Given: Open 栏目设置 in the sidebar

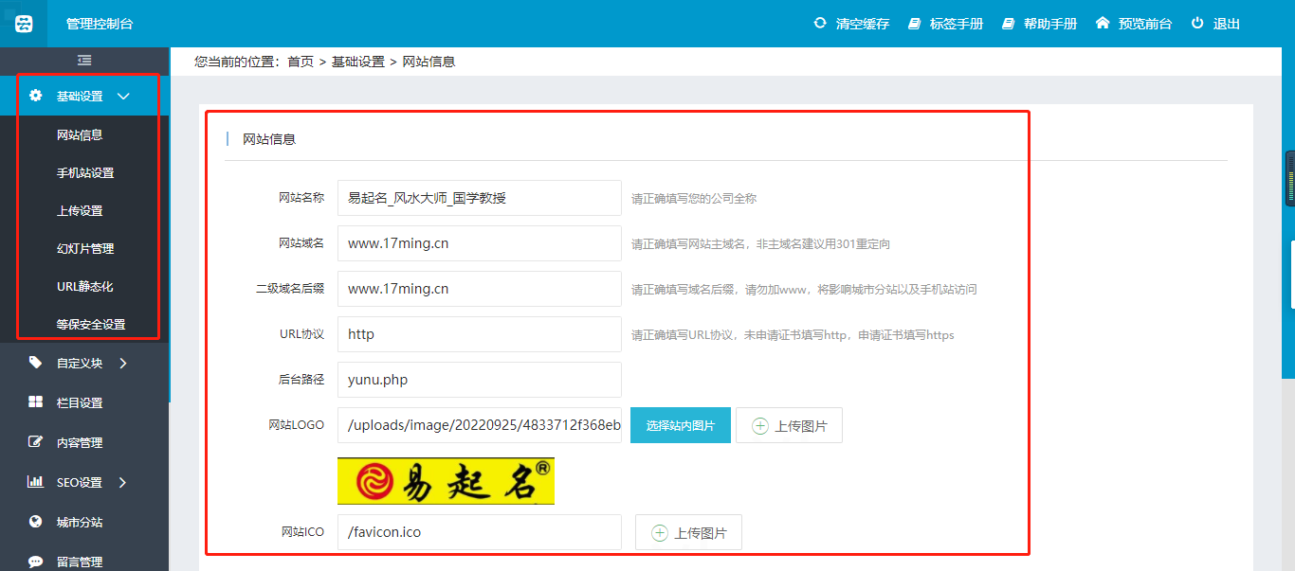Looking at the screenshot, I should pyautogui.click(x=80, y=402).
